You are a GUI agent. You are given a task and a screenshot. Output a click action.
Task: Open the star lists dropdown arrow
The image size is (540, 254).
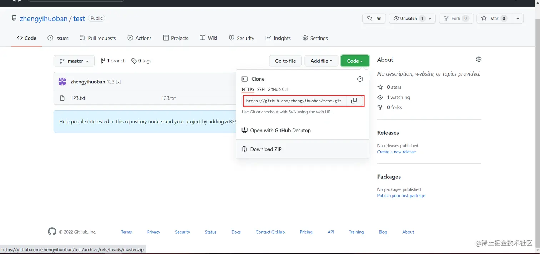coord(517,19)
